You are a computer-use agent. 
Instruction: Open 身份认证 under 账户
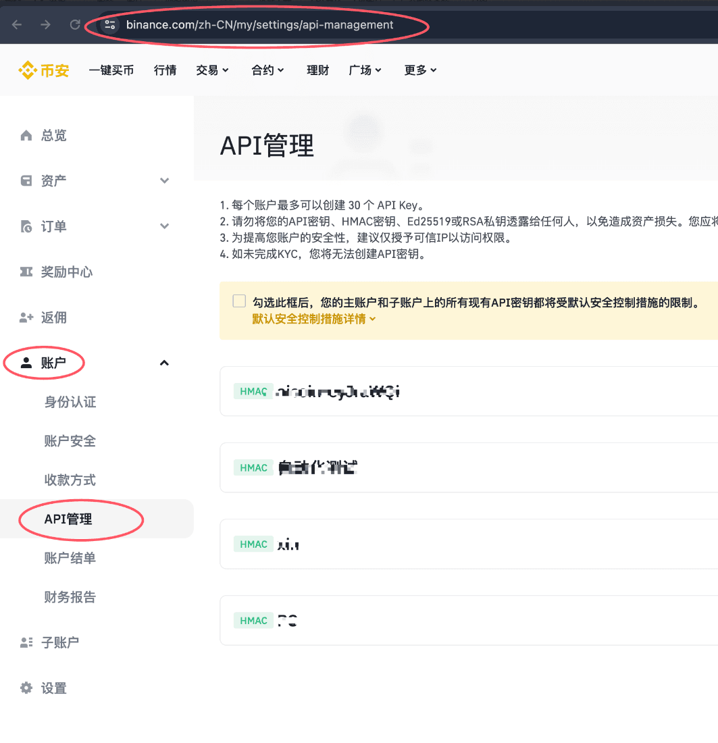(x=70, y=403)
